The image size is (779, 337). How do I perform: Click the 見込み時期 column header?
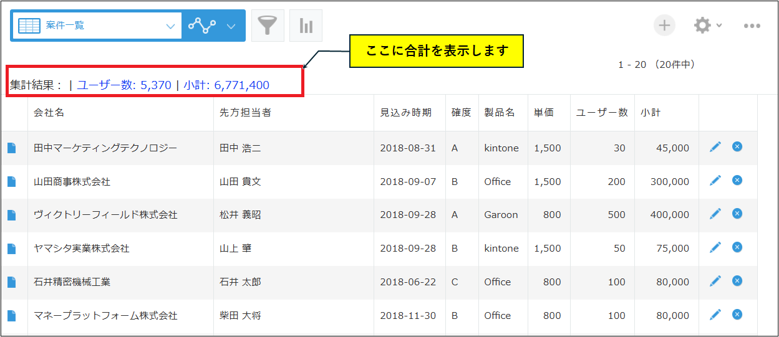405,113
